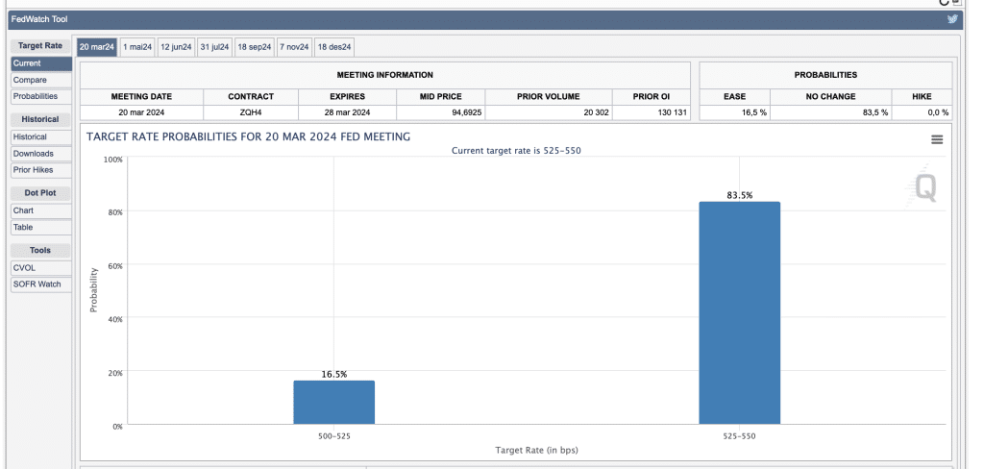The height and width of the screenshot is (469, 984).
Task: Click the 500-525 x-axis label
Action: (333, 435)
